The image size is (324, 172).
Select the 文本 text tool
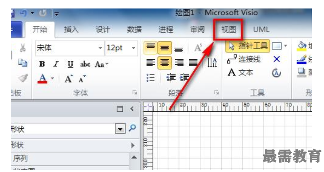click(x=240, y=73)
